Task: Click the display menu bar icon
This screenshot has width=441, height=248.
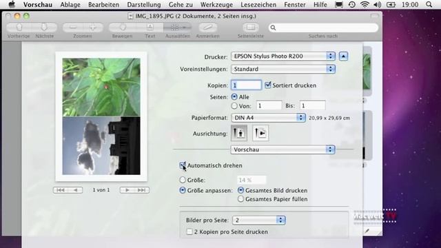Action: [x=338, y=5]
